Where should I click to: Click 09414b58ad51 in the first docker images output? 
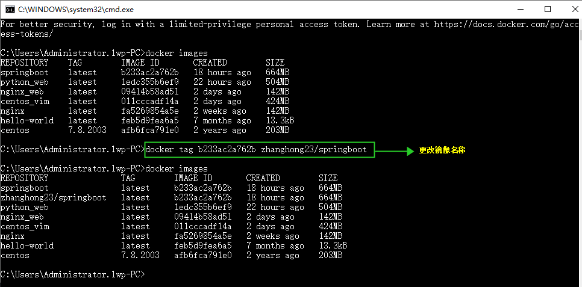[149, 92]
